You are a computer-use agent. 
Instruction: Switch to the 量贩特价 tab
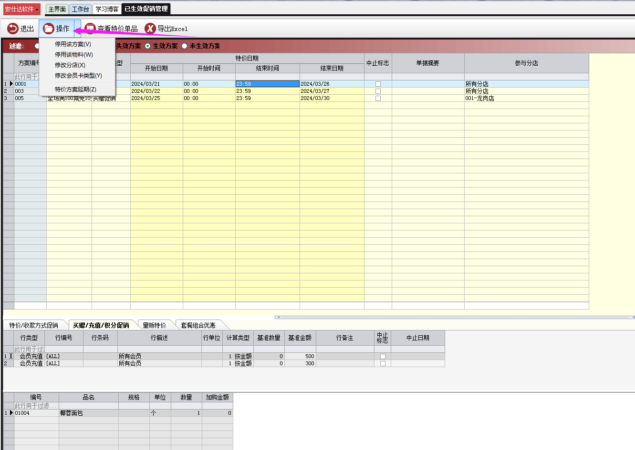click(x=155, y=325)
